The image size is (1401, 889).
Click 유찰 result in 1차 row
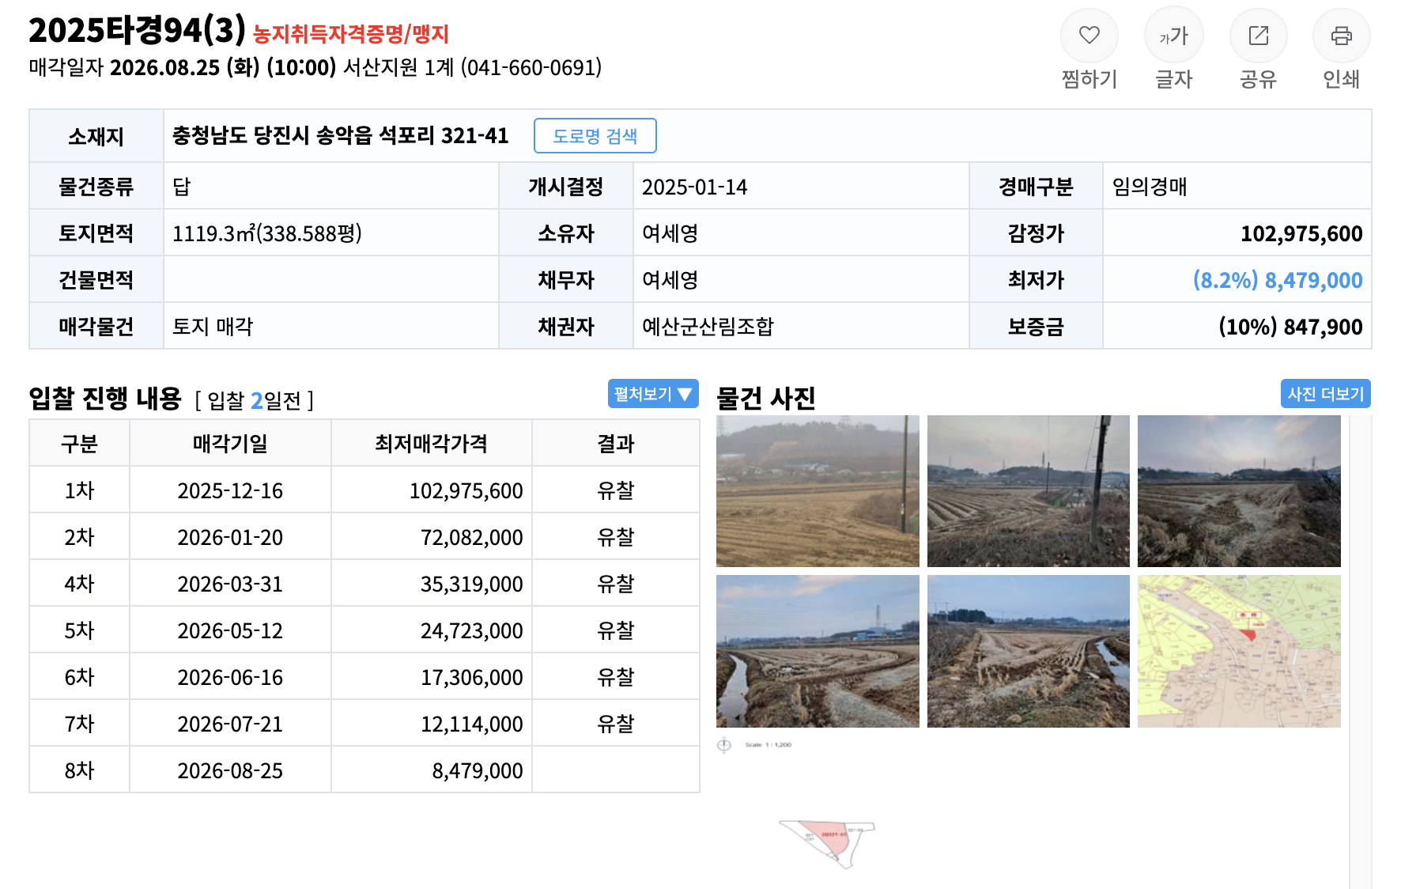coord(616,490)
